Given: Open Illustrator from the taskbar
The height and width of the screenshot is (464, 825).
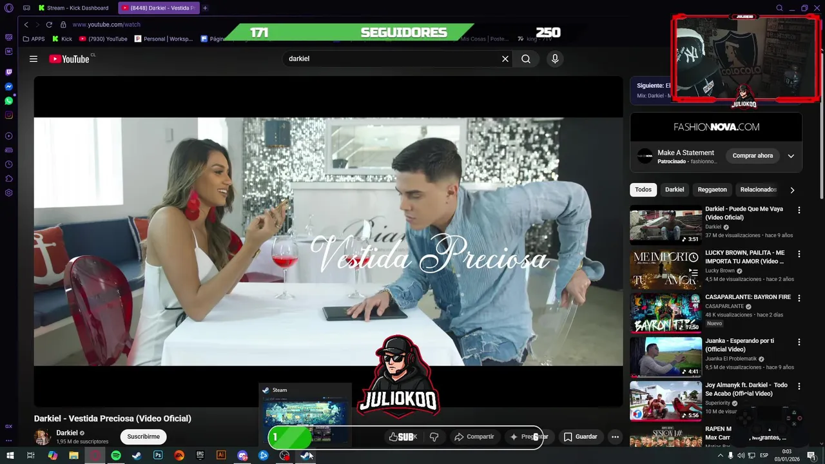Looking at the screenshot, I should point(221,456).
